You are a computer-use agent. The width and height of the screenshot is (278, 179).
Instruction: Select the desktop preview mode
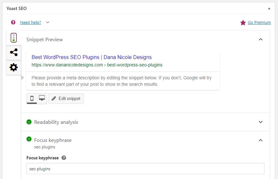point(42,98)
